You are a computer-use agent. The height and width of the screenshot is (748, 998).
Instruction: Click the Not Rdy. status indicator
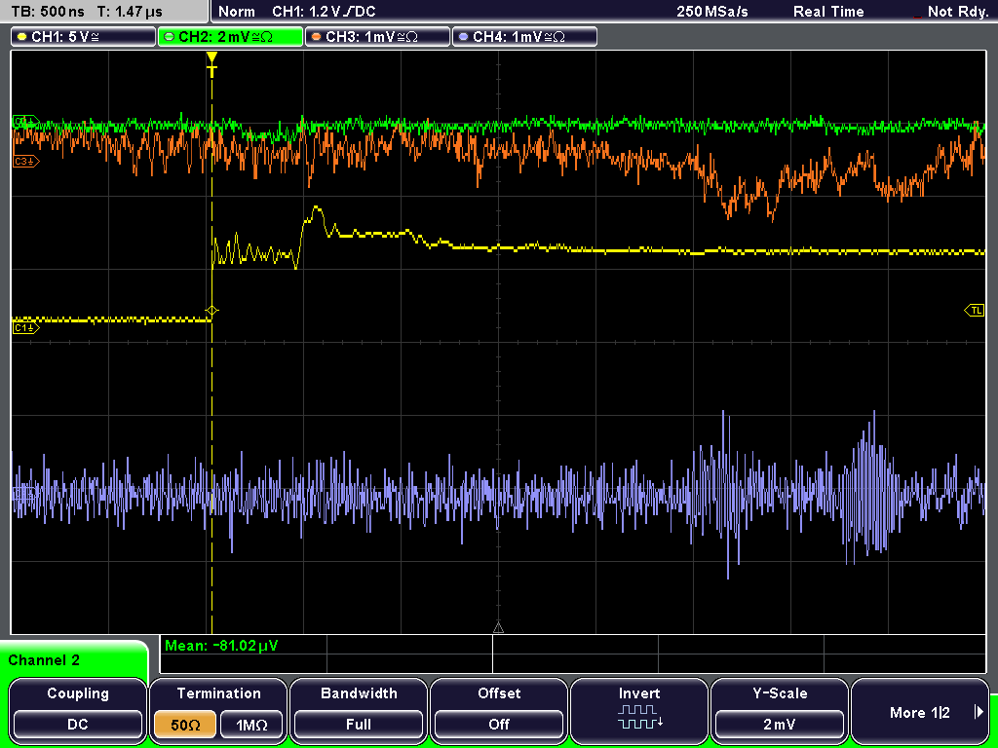957,12
